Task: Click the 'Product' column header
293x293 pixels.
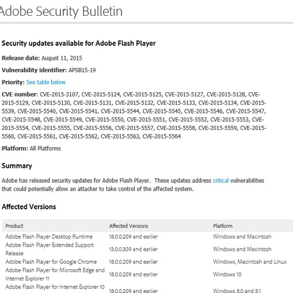Action: coord(14,226)
